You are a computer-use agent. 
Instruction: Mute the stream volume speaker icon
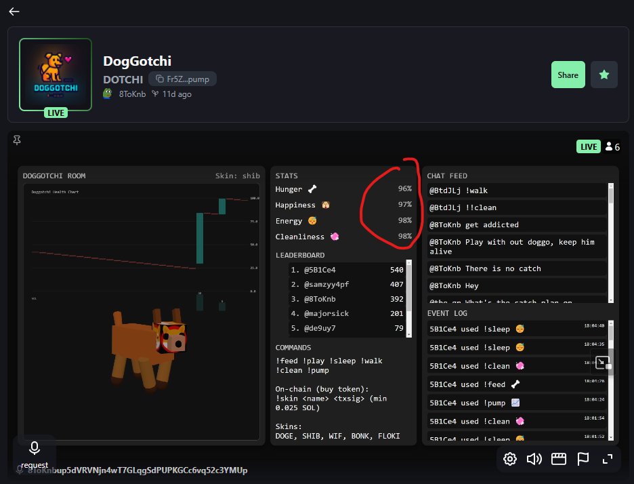click(534, 459)
